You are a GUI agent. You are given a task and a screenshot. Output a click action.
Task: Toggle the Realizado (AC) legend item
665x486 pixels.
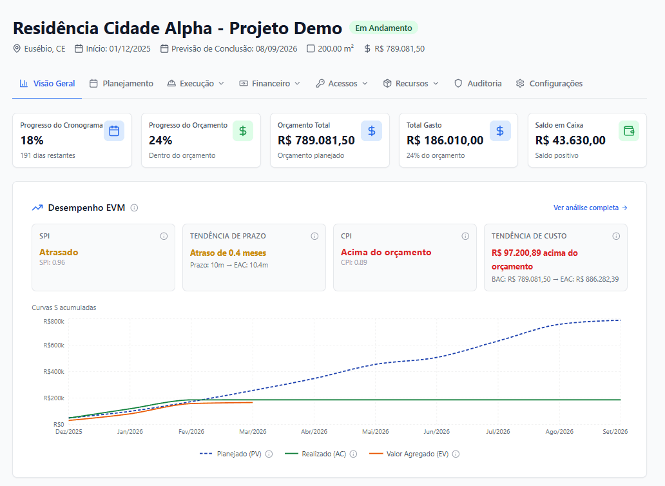pyautogui.click(x=324, y=454)
